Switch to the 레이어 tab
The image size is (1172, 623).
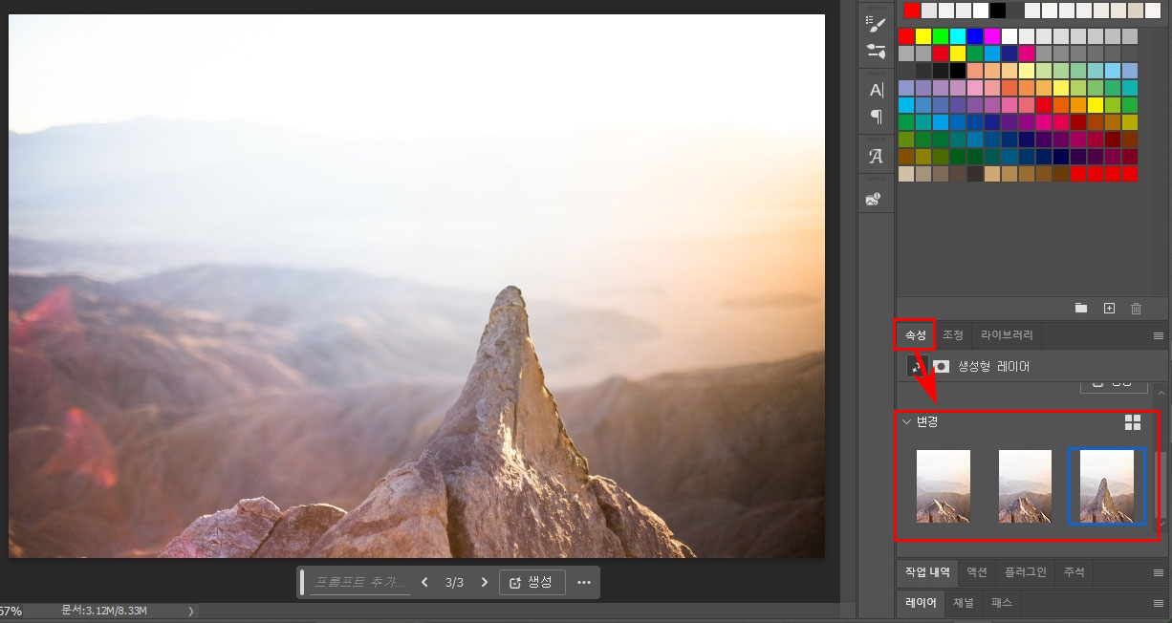point(921,603)
